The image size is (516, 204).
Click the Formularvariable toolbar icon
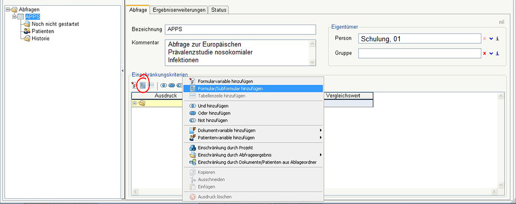tap(134, 85)
